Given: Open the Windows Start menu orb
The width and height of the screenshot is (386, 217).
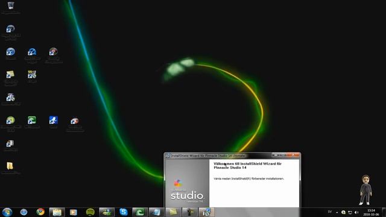Looking at the screenshot, I should pos(7,212).
